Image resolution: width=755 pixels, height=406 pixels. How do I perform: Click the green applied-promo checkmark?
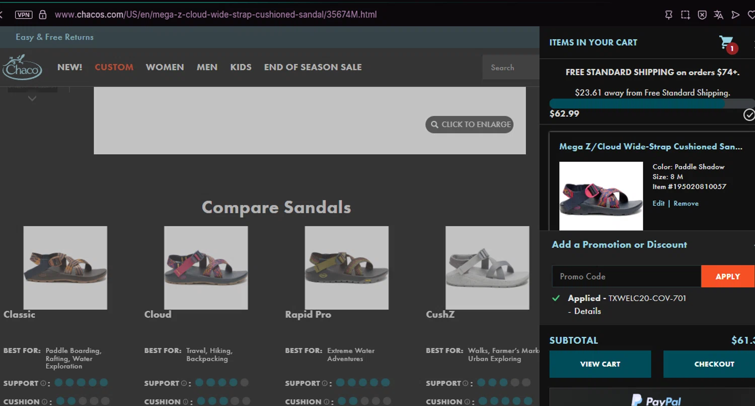pyautogui.click(x=556, y=298)
